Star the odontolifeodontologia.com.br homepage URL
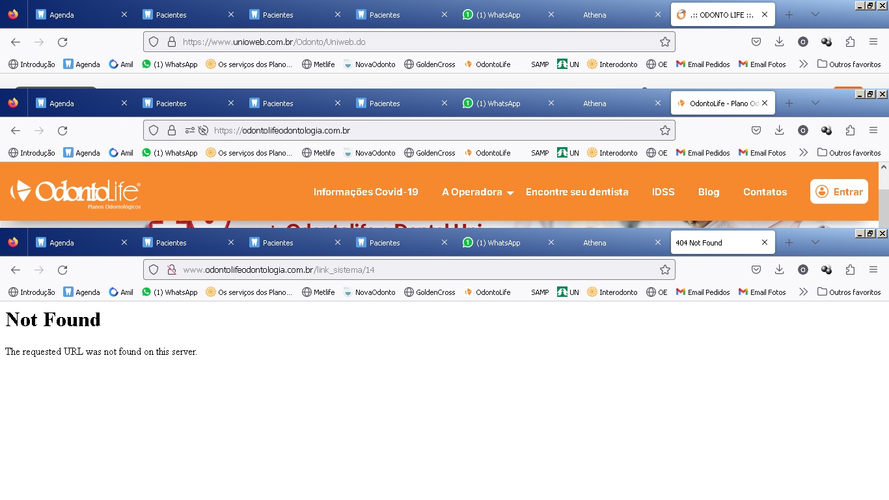 664,130
